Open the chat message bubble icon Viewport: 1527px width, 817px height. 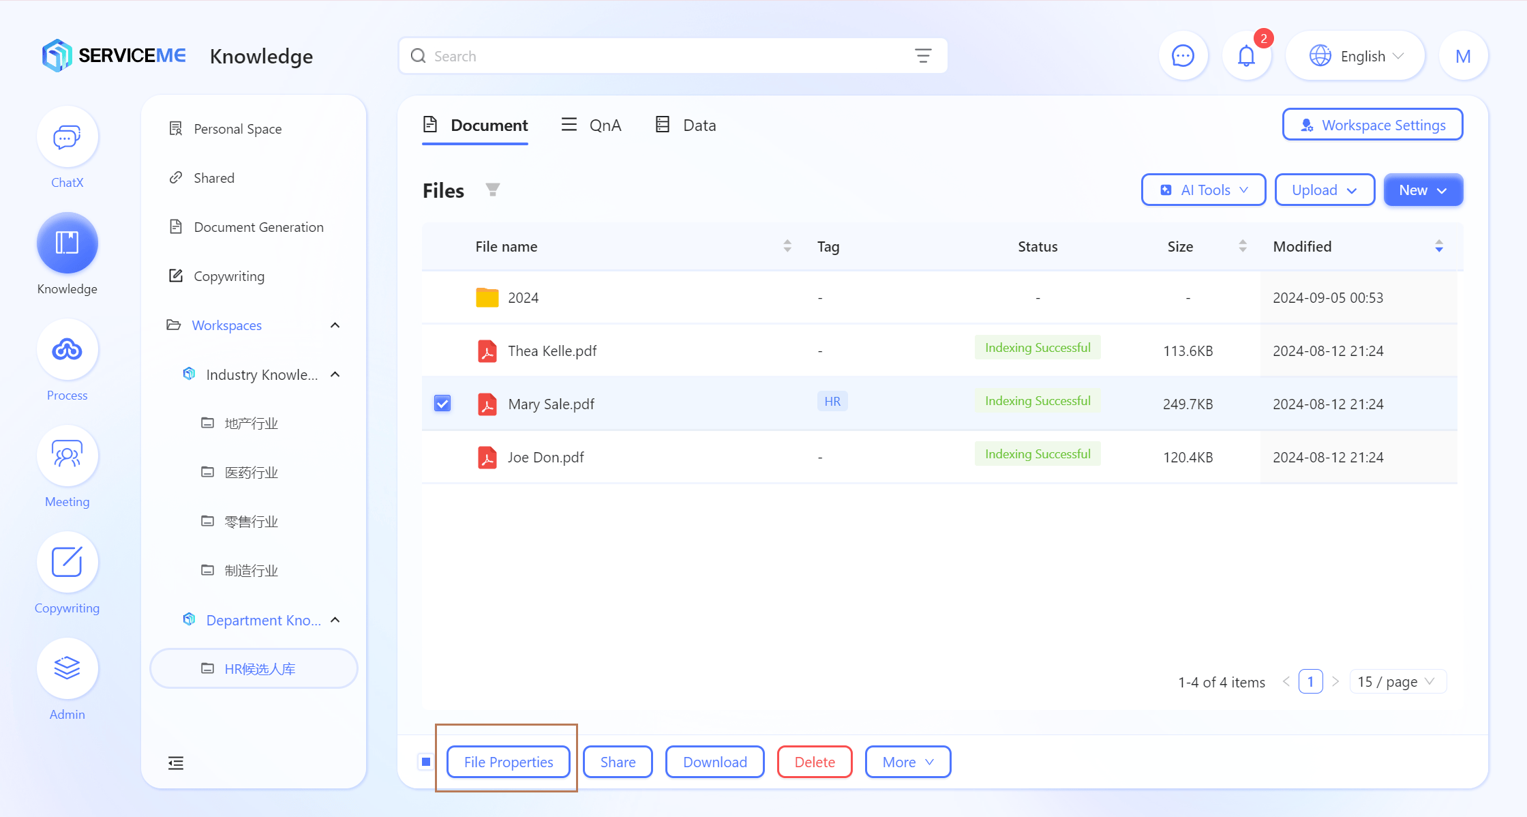(1183, 56)
